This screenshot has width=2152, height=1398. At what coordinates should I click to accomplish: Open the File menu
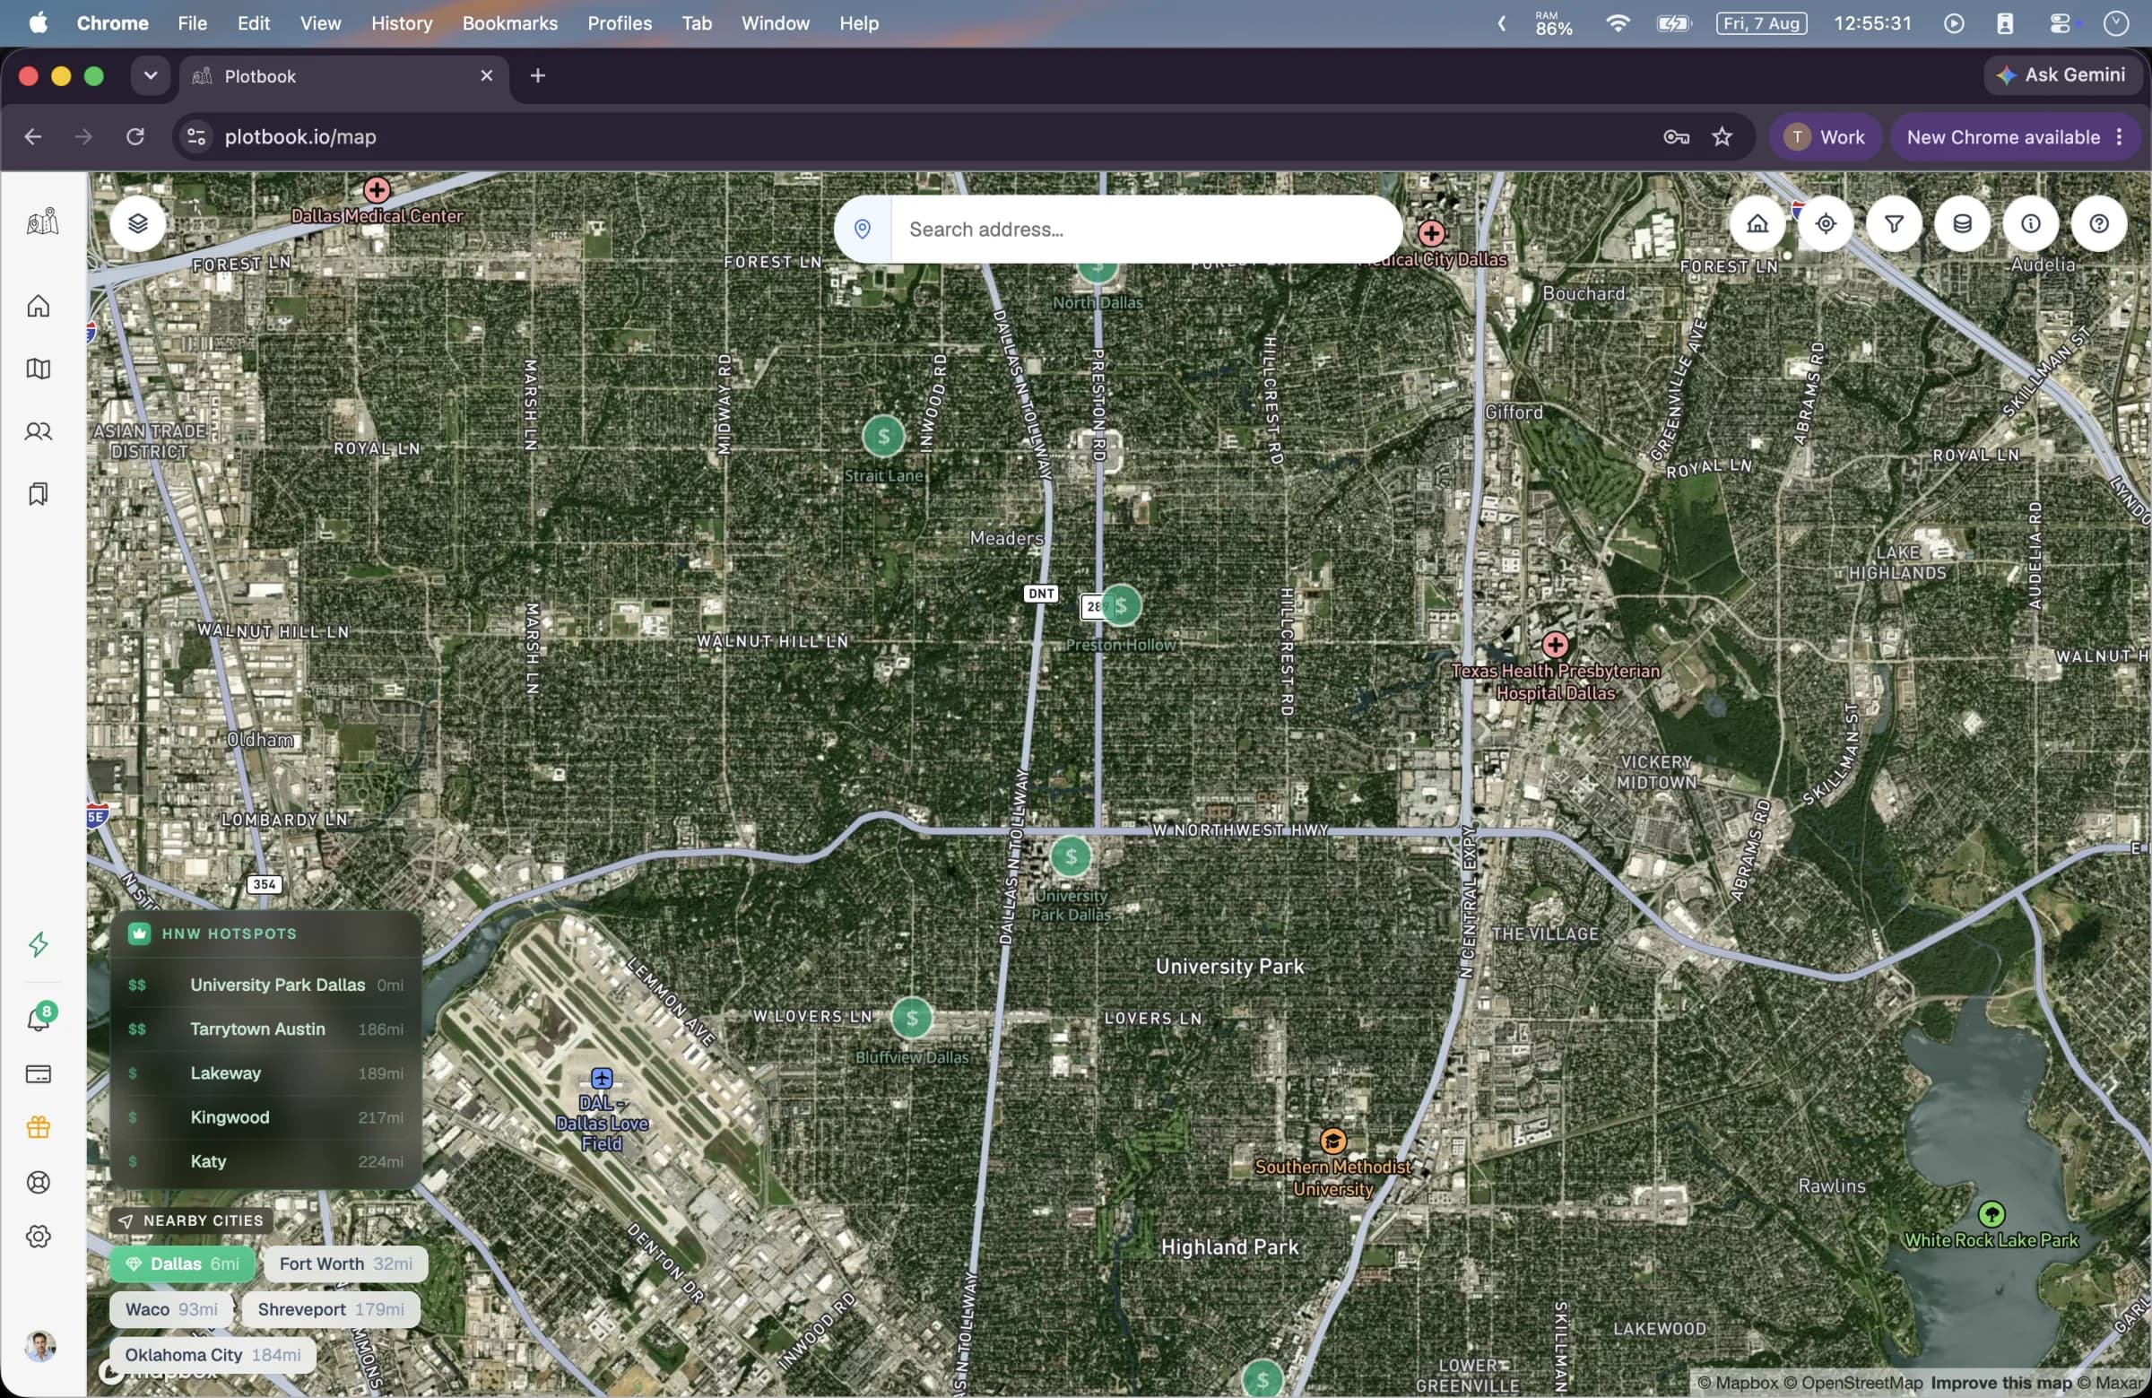coord(193,23)
